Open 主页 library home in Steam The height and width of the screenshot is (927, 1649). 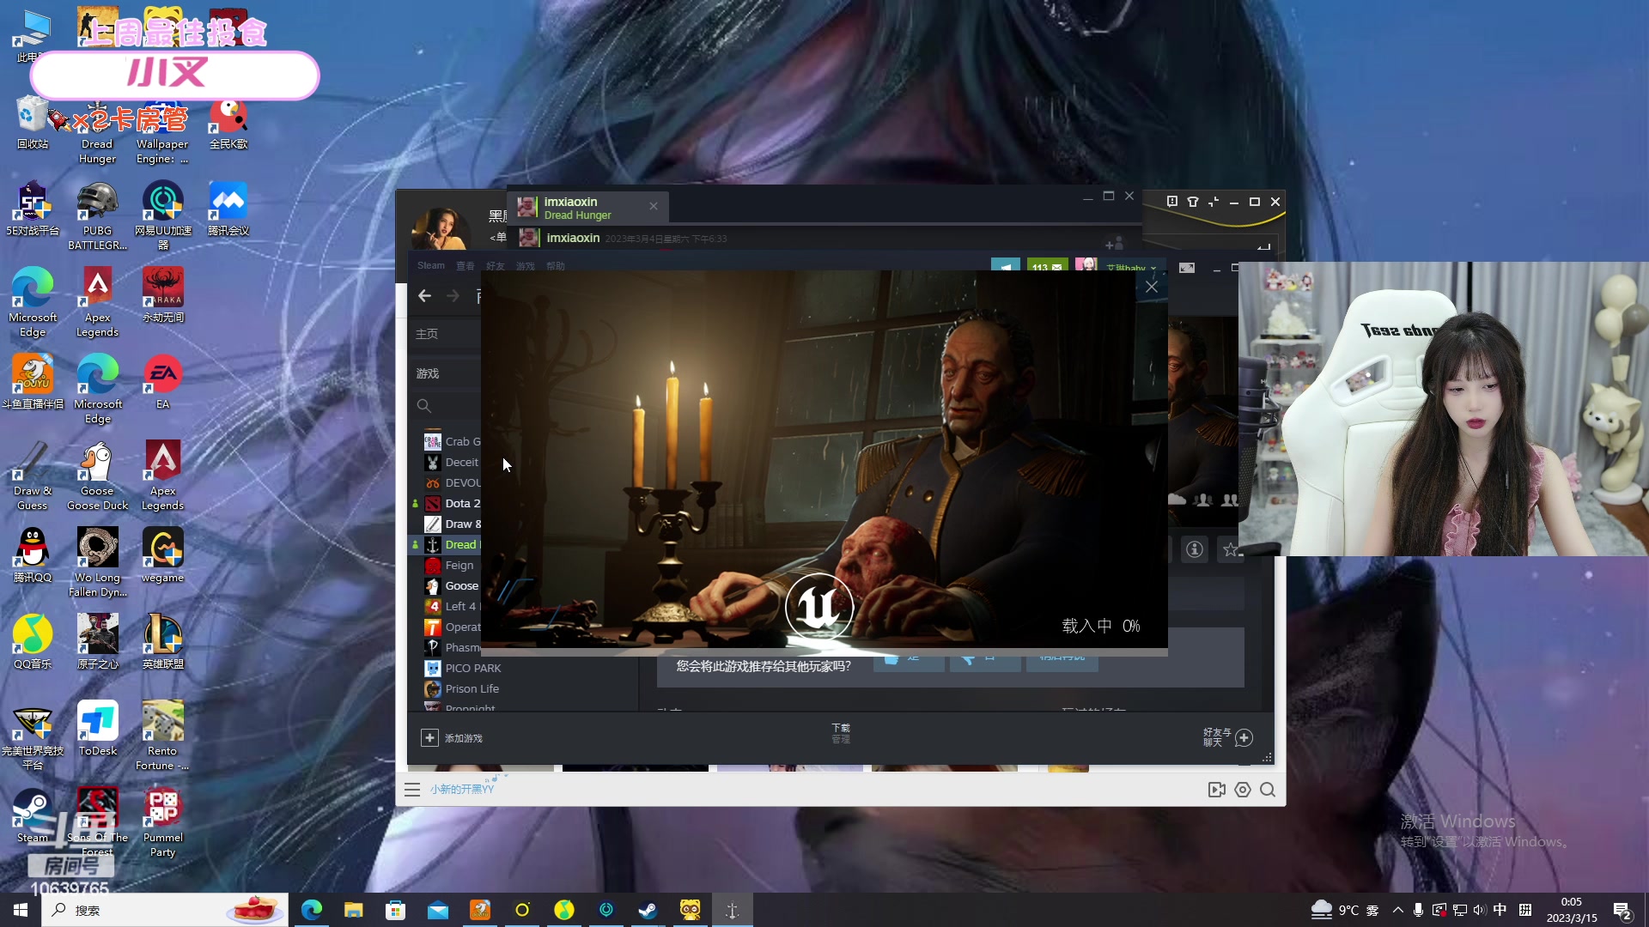click(x=427, y=334)
